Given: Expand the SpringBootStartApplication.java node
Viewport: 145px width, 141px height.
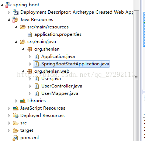Looking at the screenshot, I should [30, 64].
